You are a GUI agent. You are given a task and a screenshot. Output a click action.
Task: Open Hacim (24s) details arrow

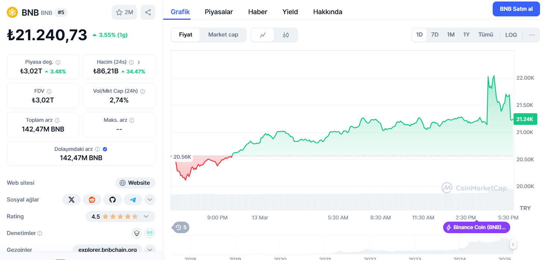click(139, 62)
